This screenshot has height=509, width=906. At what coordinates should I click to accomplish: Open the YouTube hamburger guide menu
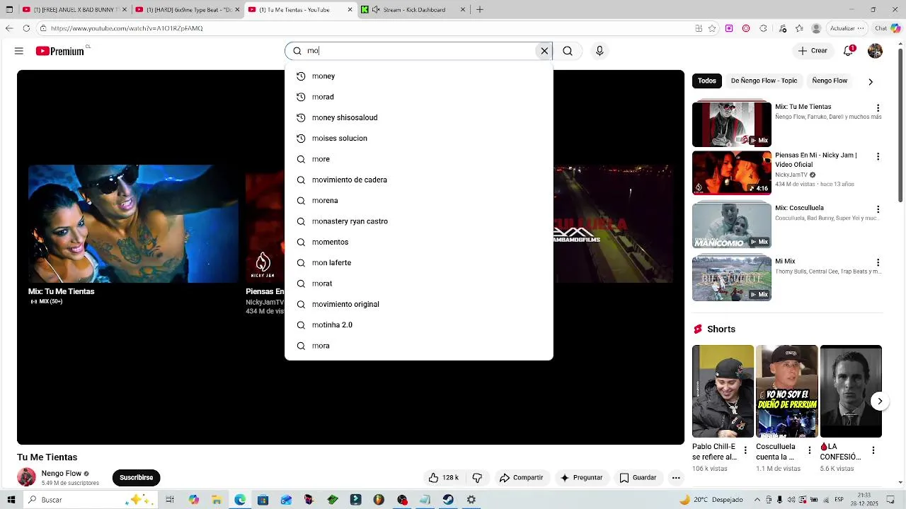click(x=19, y=51)
